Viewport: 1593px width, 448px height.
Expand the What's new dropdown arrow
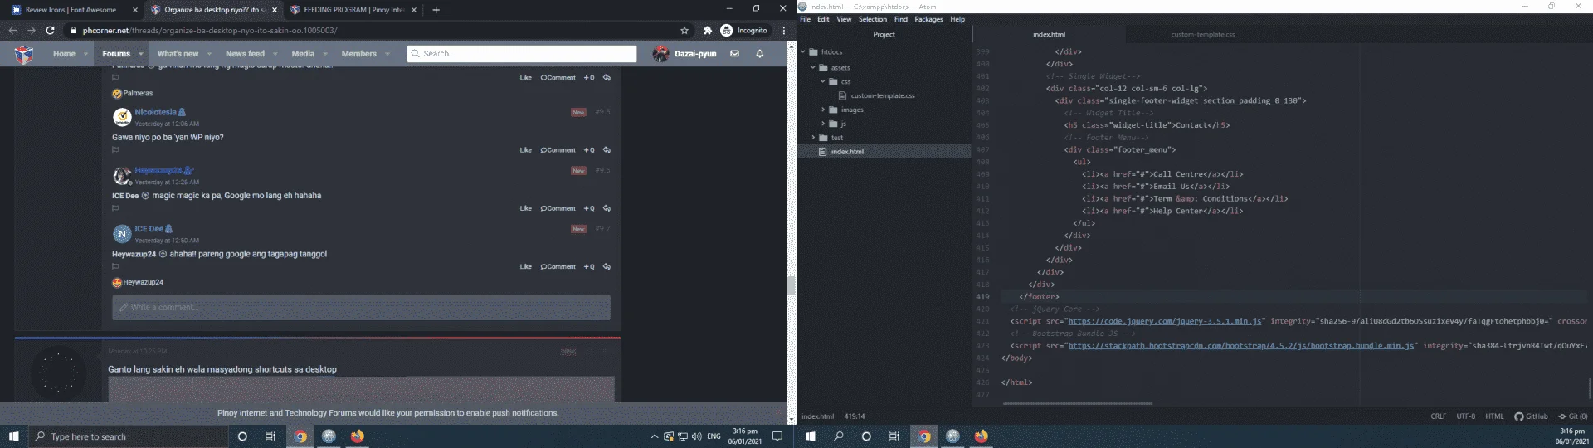click(208, 54)
